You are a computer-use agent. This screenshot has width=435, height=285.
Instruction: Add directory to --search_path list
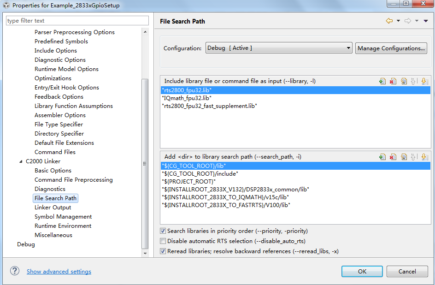382,157
